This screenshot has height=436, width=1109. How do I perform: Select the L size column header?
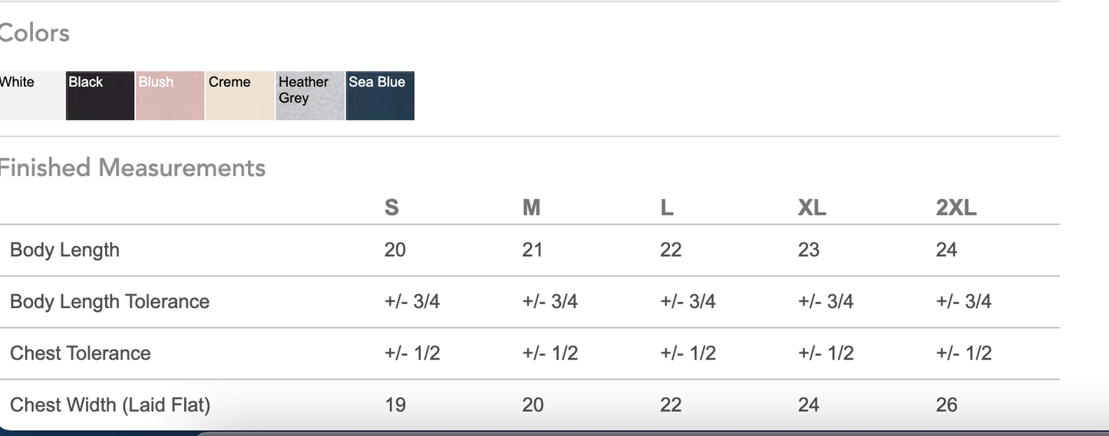click(x=667, y=208)
